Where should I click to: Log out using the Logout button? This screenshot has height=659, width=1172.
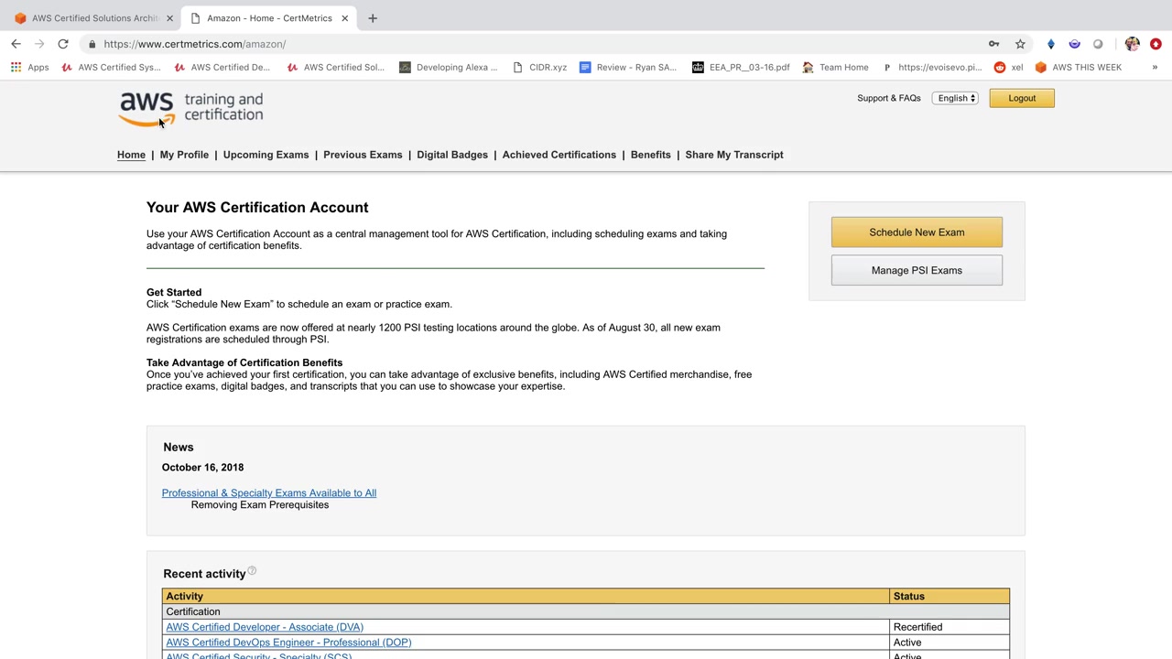point(1022,98)
